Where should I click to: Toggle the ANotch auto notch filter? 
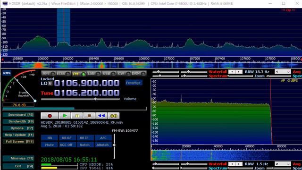coord(103,145)
